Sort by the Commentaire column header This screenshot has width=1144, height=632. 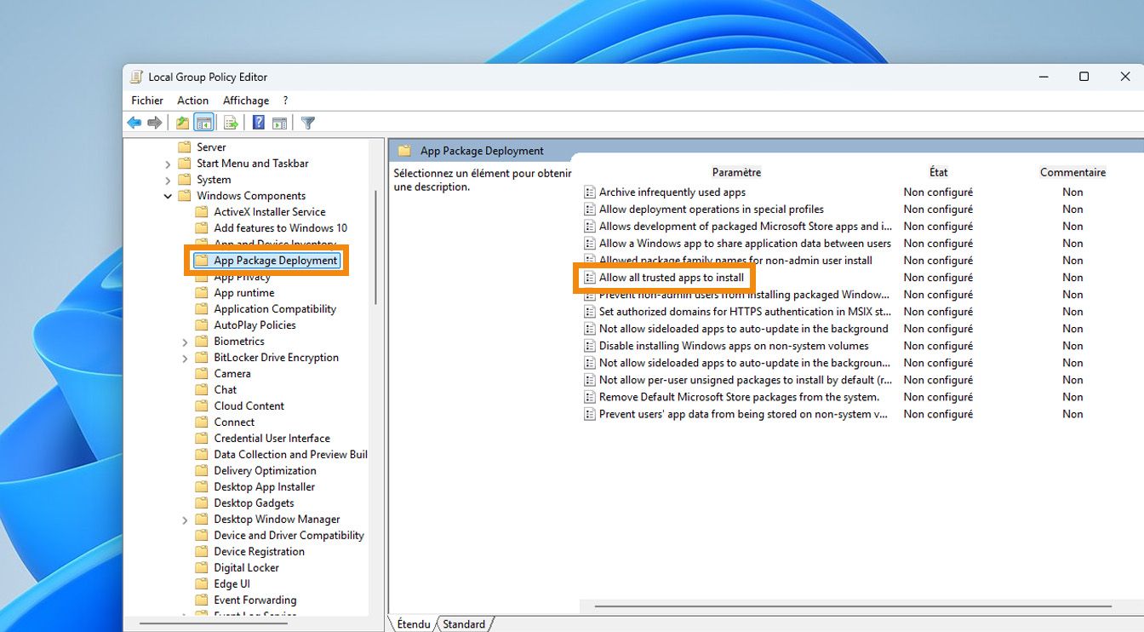coord(1072,172)
